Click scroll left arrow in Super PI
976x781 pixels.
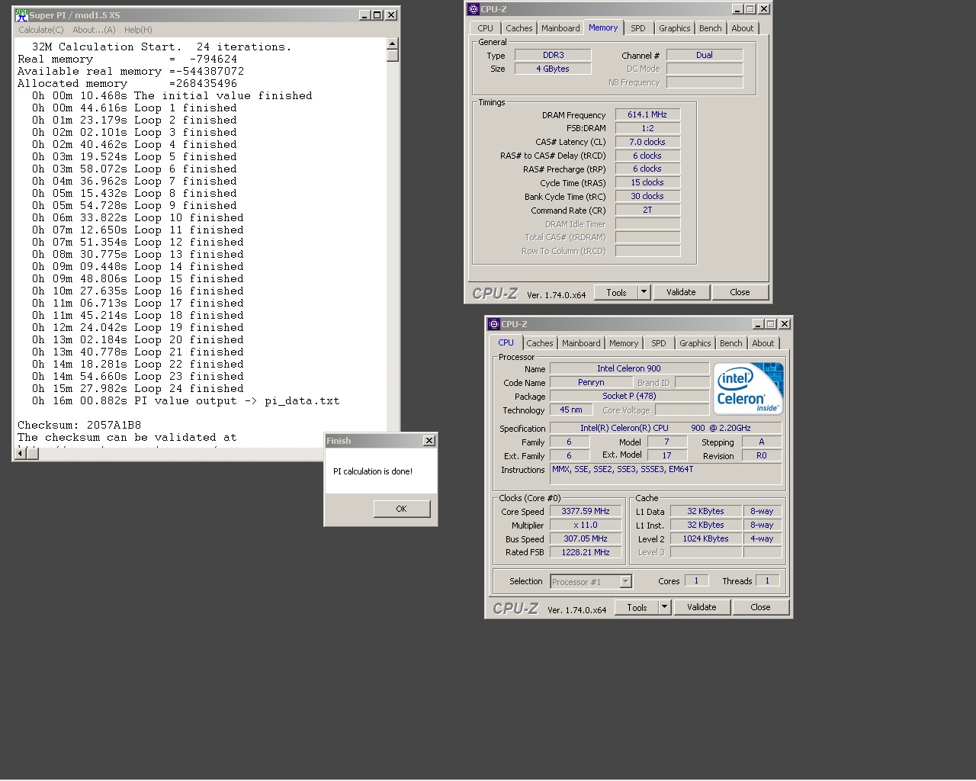pos(21,454)
